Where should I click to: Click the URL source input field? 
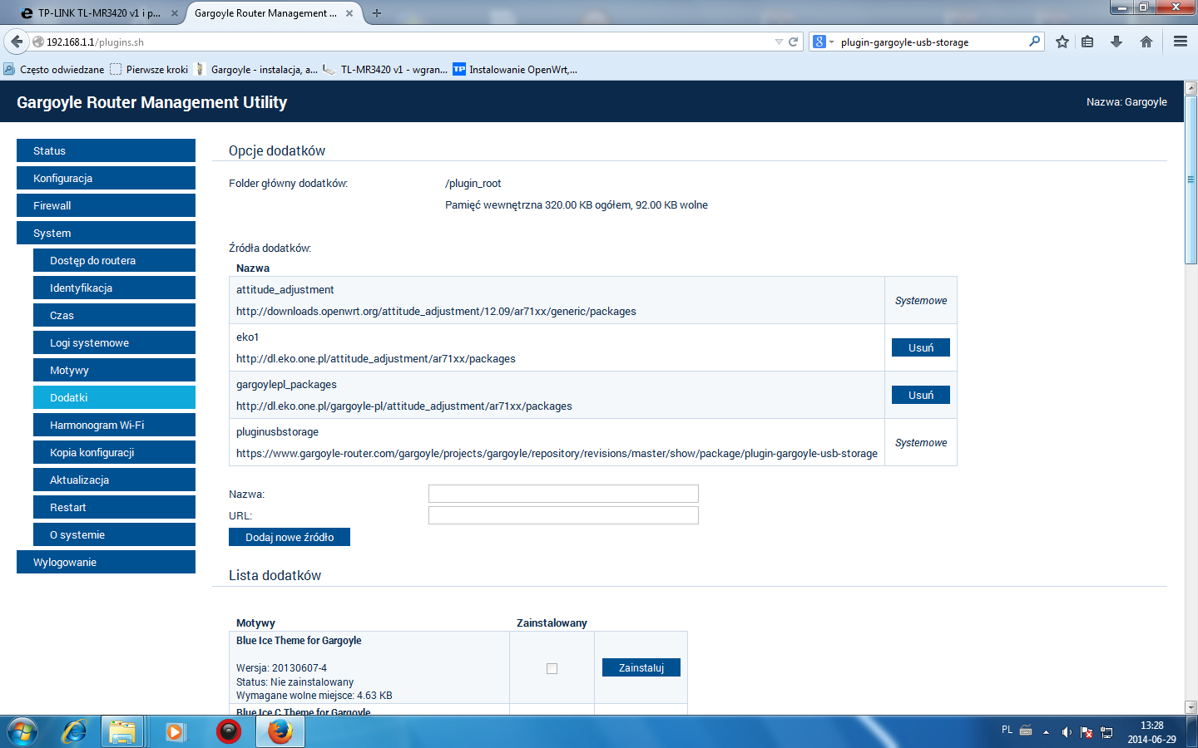[x=563, y=515]
